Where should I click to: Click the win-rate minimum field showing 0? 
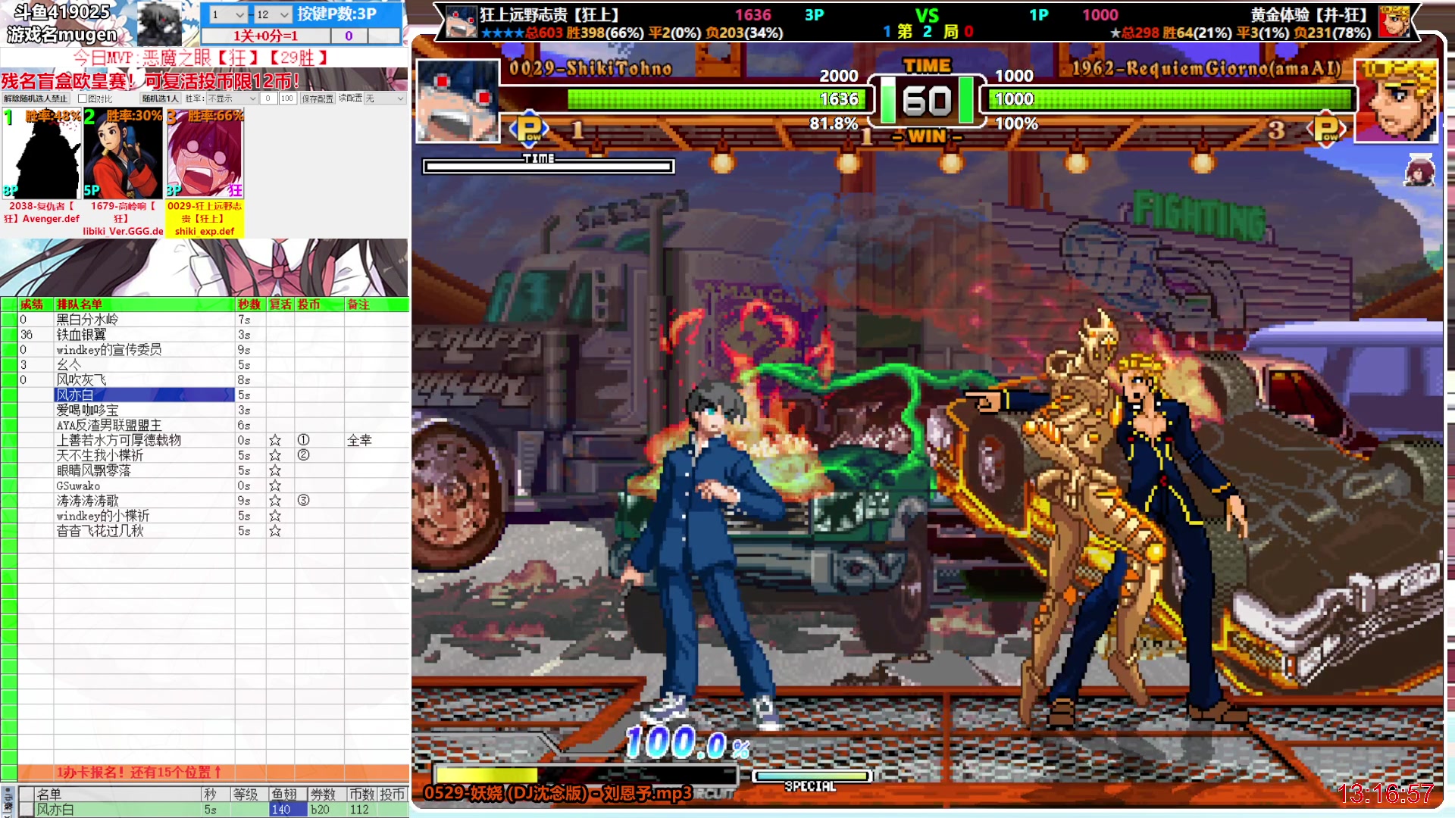pyautogui.click(x=268, y=98)
